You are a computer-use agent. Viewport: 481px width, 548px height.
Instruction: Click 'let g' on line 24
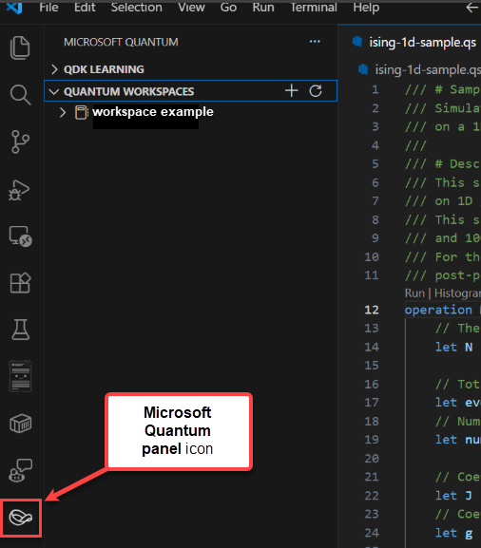[x=454, y=533]
